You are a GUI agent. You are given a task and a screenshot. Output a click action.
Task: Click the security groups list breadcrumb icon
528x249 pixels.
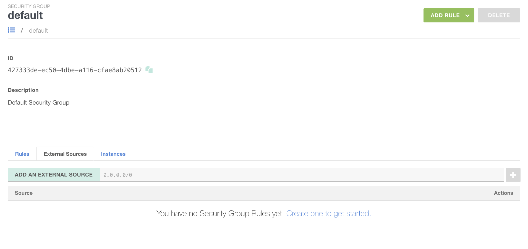pyautogui.click(x=11, y=30)
